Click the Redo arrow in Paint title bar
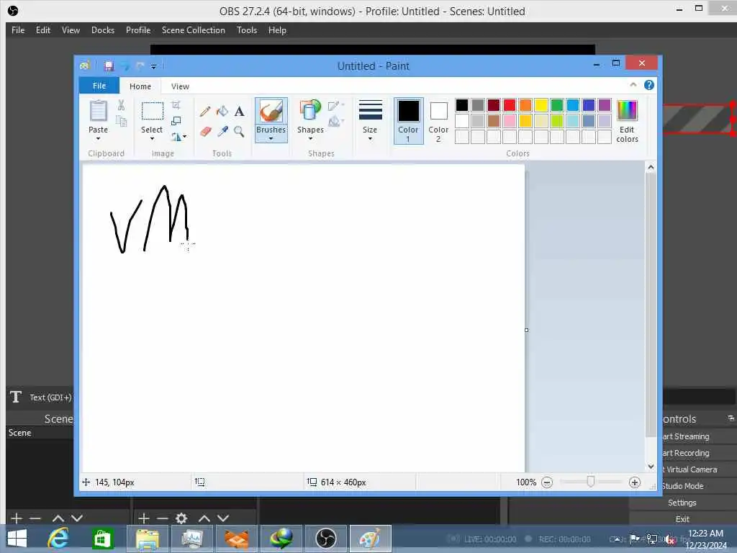The width and height of the screenshot is (737, 553). click(x=140, y=66)
